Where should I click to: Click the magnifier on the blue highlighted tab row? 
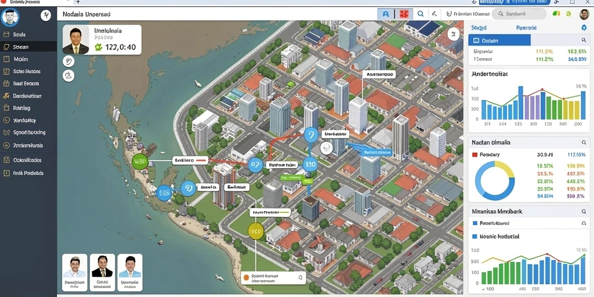584,40
